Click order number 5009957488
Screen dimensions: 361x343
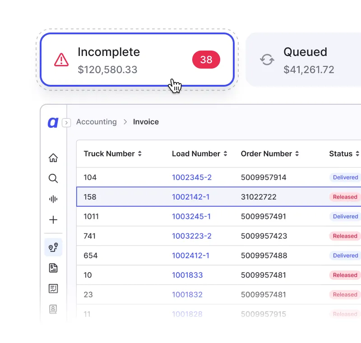264,255
